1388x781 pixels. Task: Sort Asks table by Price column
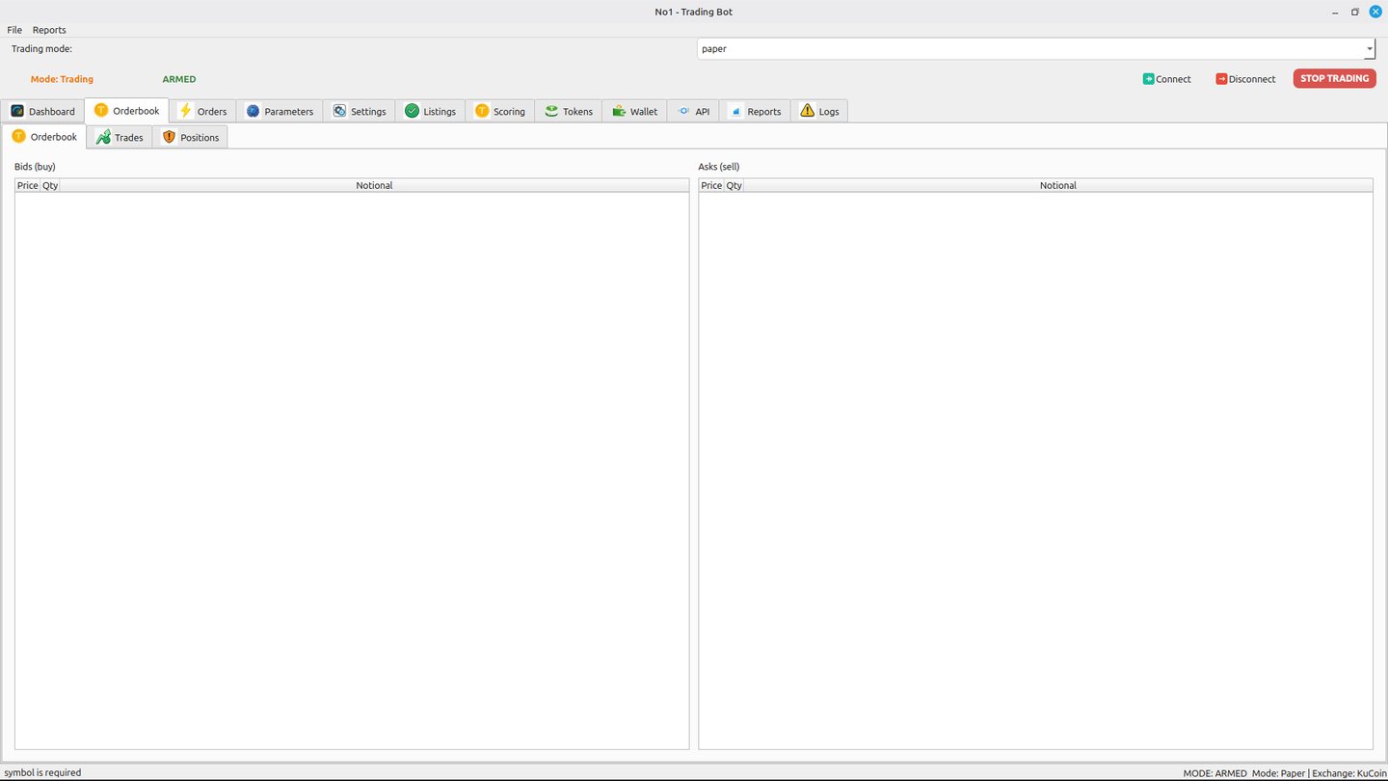(x=711, y=185)
